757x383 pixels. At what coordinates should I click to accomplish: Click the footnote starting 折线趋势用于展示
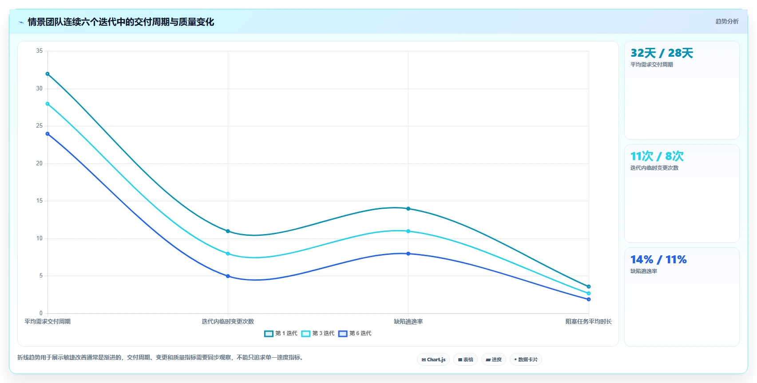click(162, 357)
